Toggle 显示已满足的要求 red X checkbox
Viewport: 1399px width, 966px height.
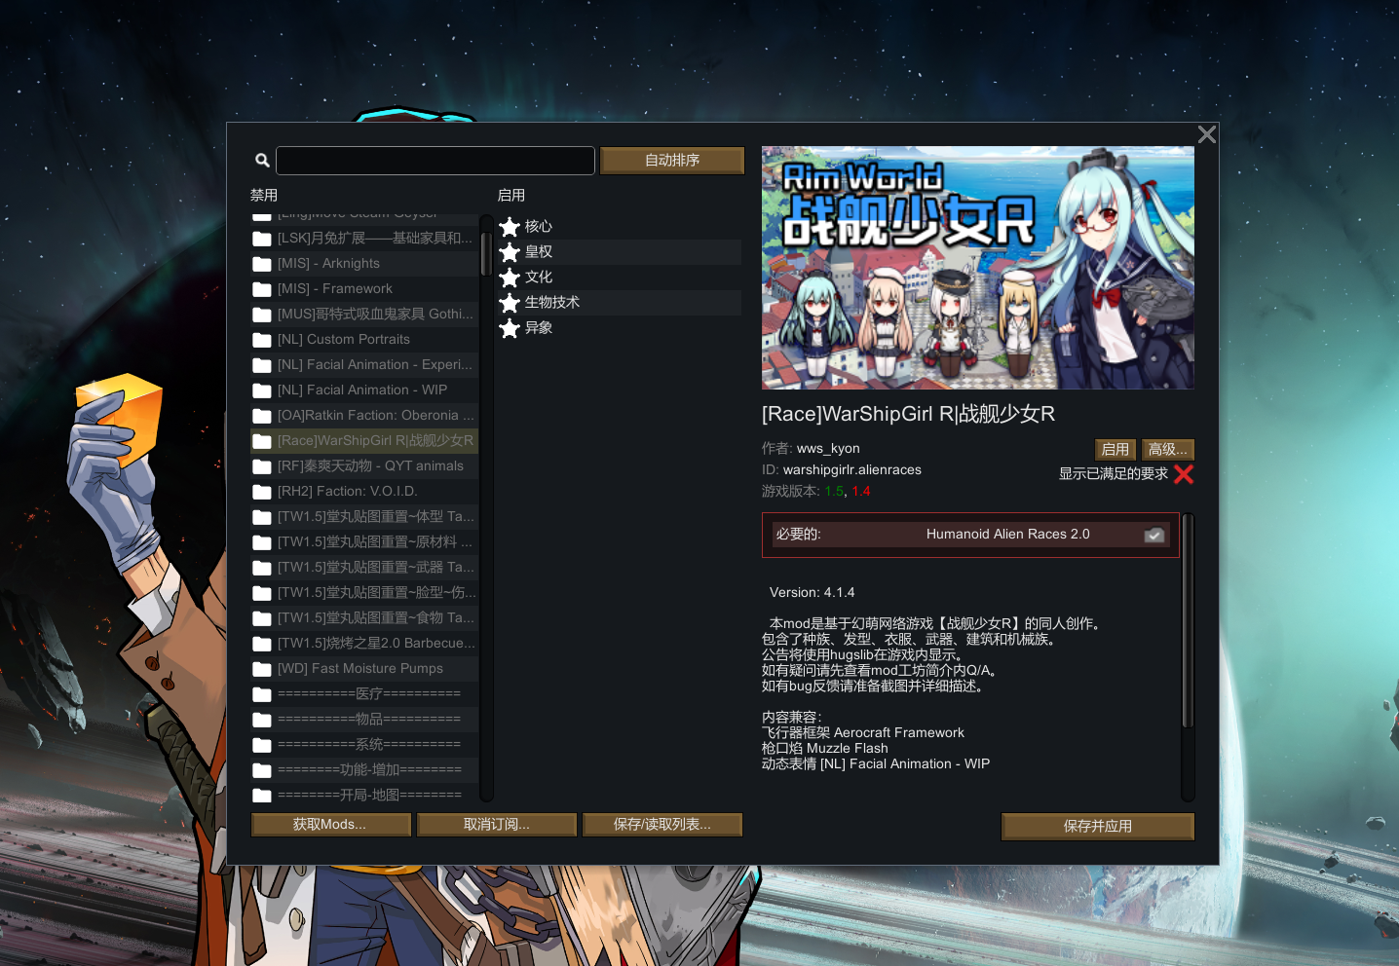pyautogui.click(x=1184, y=474)
